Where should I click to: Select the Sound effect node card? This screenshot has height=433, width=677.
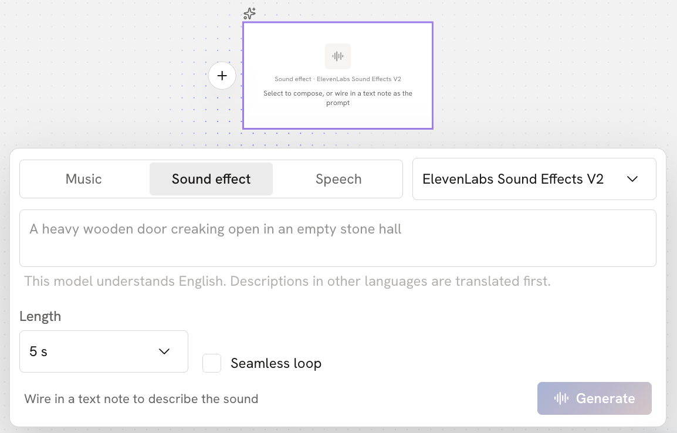click(x=338, y=76)
